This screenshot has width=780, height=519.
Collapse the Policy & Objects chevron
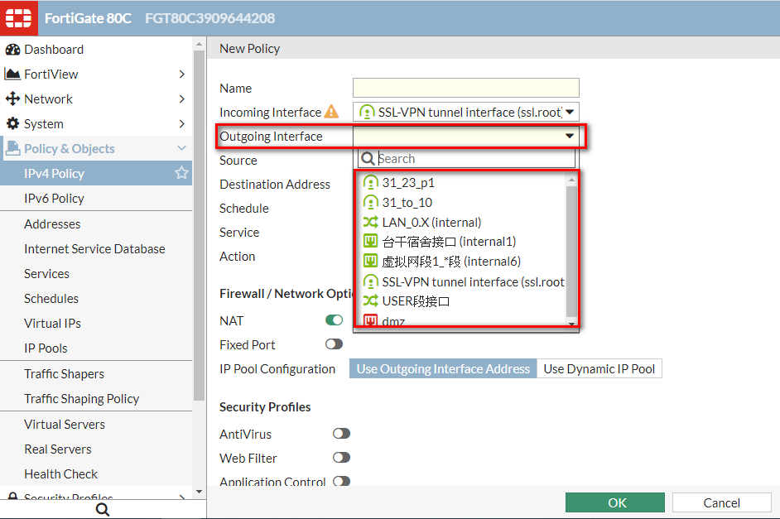181,148
